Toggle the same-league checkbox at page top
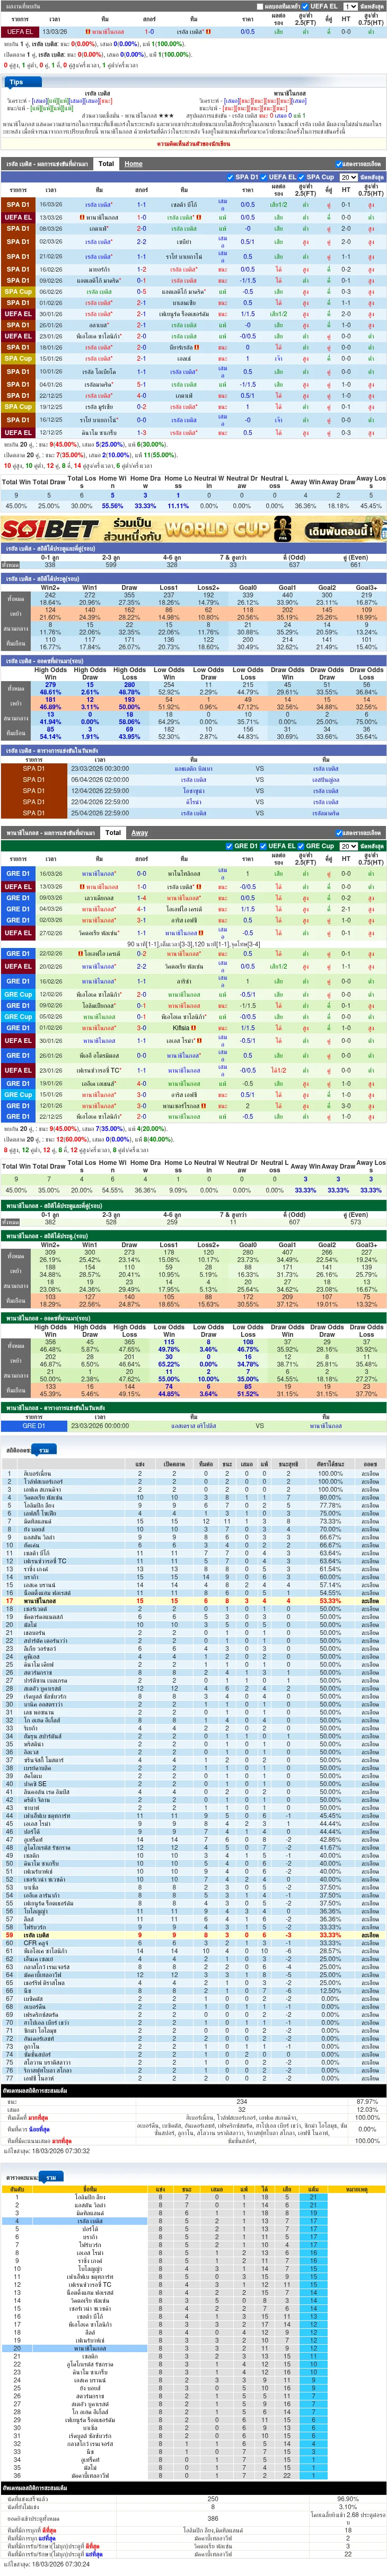The width and height of the screenshot is (387, 2576). [260, 6]
